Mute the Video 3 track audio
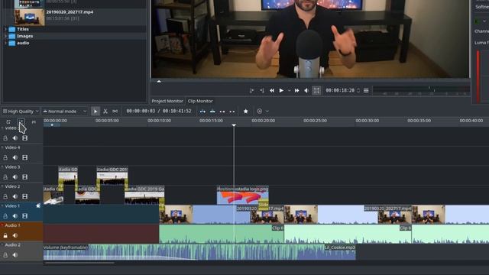489x275 pixels. [x=15, y=176]
